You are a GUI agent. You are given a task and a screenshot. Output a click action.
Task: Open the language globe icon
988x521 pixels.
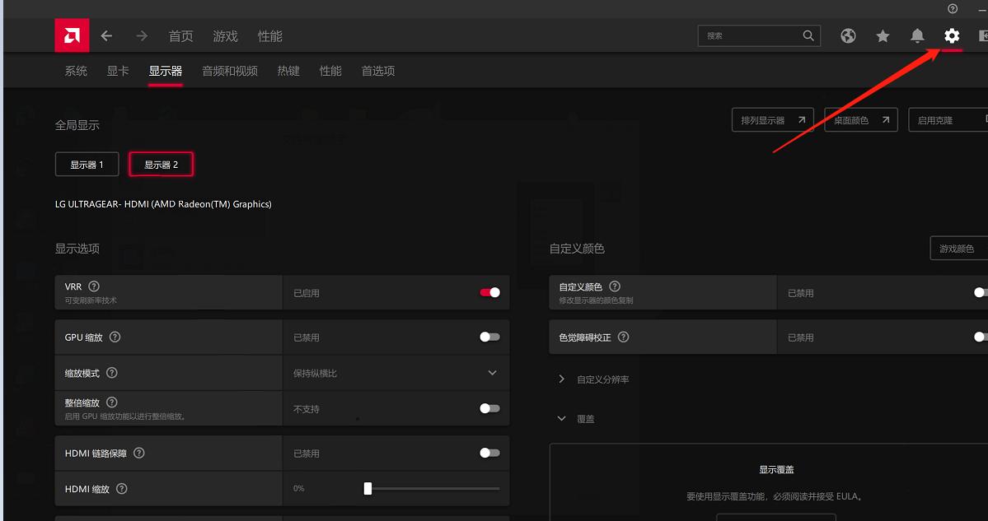coord(848,35)
